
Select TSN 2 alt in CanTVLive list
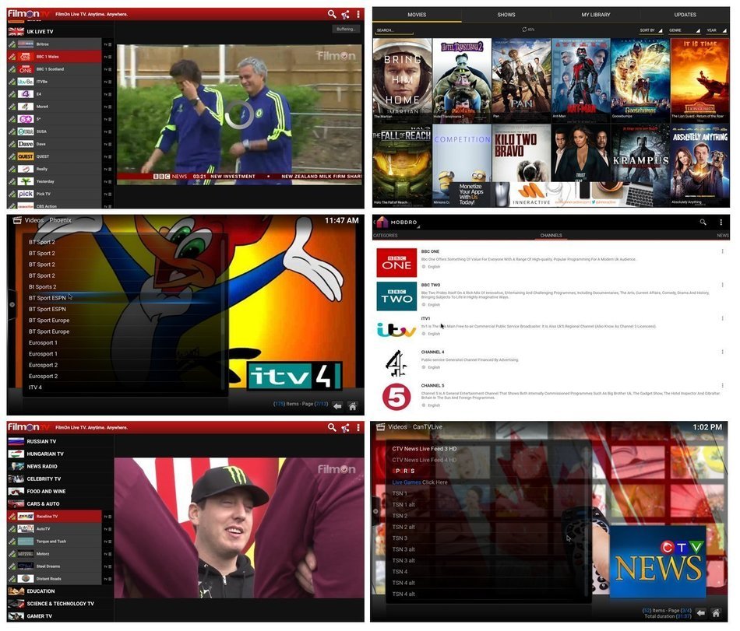point(488,528)
